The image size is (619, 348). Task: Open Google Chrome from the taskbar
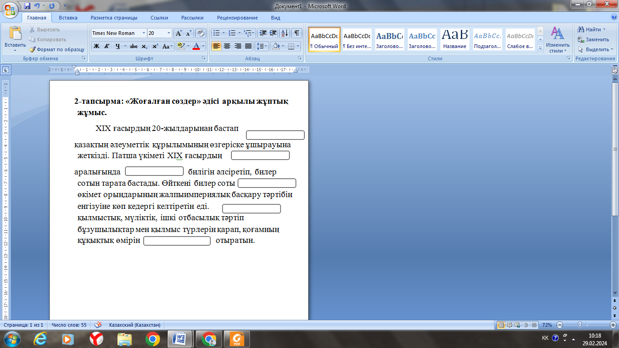point(152,339)
